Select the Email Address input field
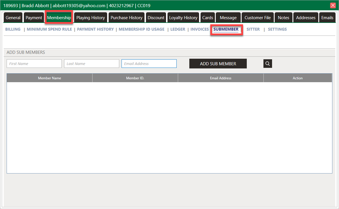 (149, 64)
